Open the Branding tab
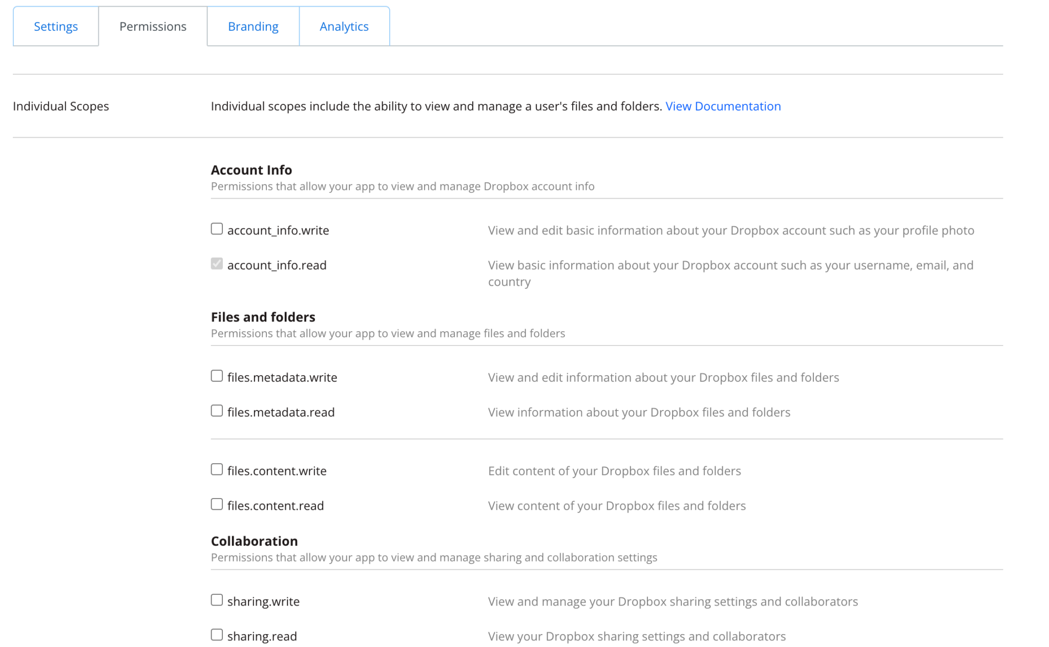The width and height of the screenshot is (1049, 647). click(253, 26)
